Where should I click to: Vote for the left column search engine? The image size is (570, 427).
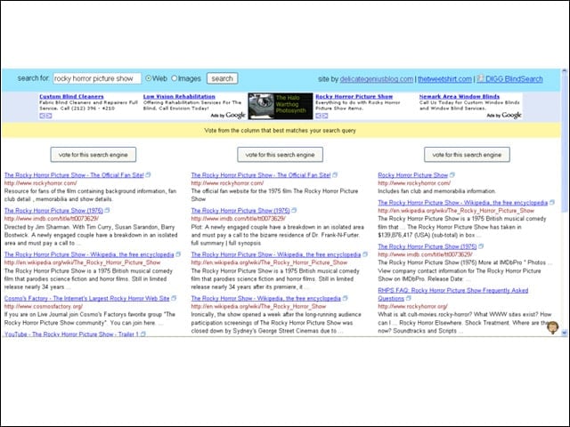93,155
